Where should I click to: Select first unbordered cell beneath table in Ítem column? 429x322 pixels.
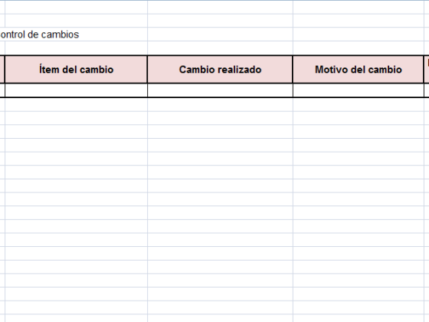(x=76, y=104)
